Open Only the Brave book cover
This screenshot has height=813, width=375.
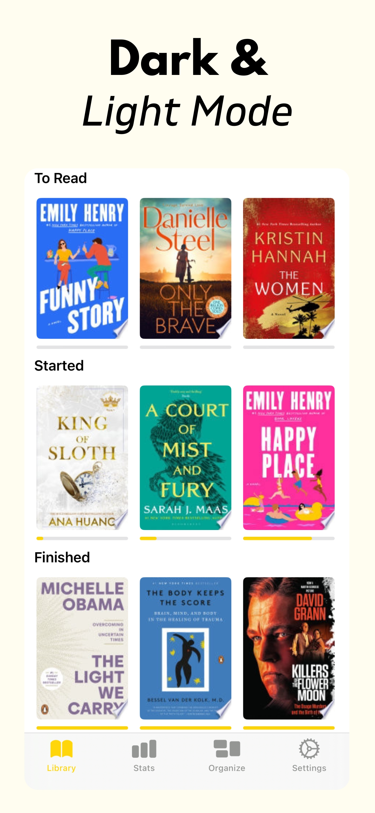tap(185, 268)
